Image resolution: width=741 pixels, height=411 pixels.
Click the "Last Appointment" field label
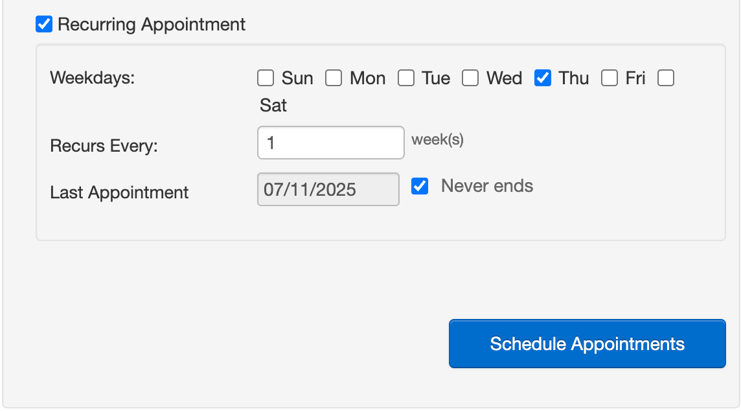pos(119,193)
